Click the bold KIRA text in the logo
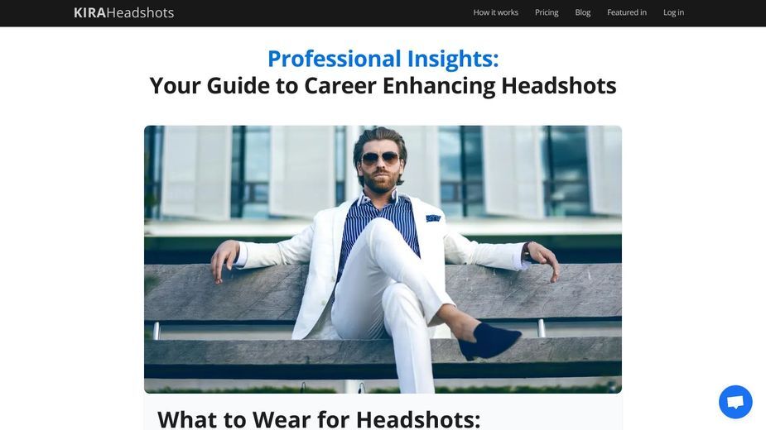This screenshot has width=766, height=430. pyautogui.click(x=90, y=12)
